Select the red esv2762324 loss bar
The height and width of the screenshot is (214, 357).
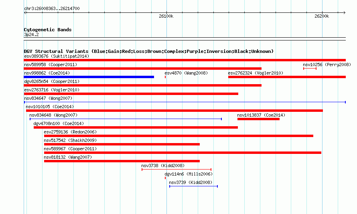(287, 77)
